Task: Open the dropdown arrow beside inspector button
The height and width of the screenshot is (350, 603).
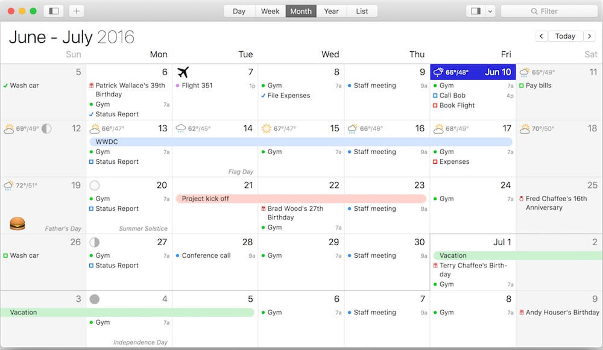Action: pyautogui.click(x=490, y=11)
